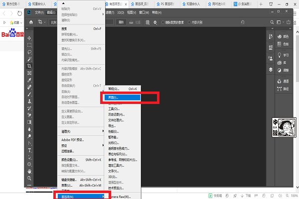The image size is (299, 199).
Task: Open the History panel icon in the dock
Action: [x=271, y=36]
